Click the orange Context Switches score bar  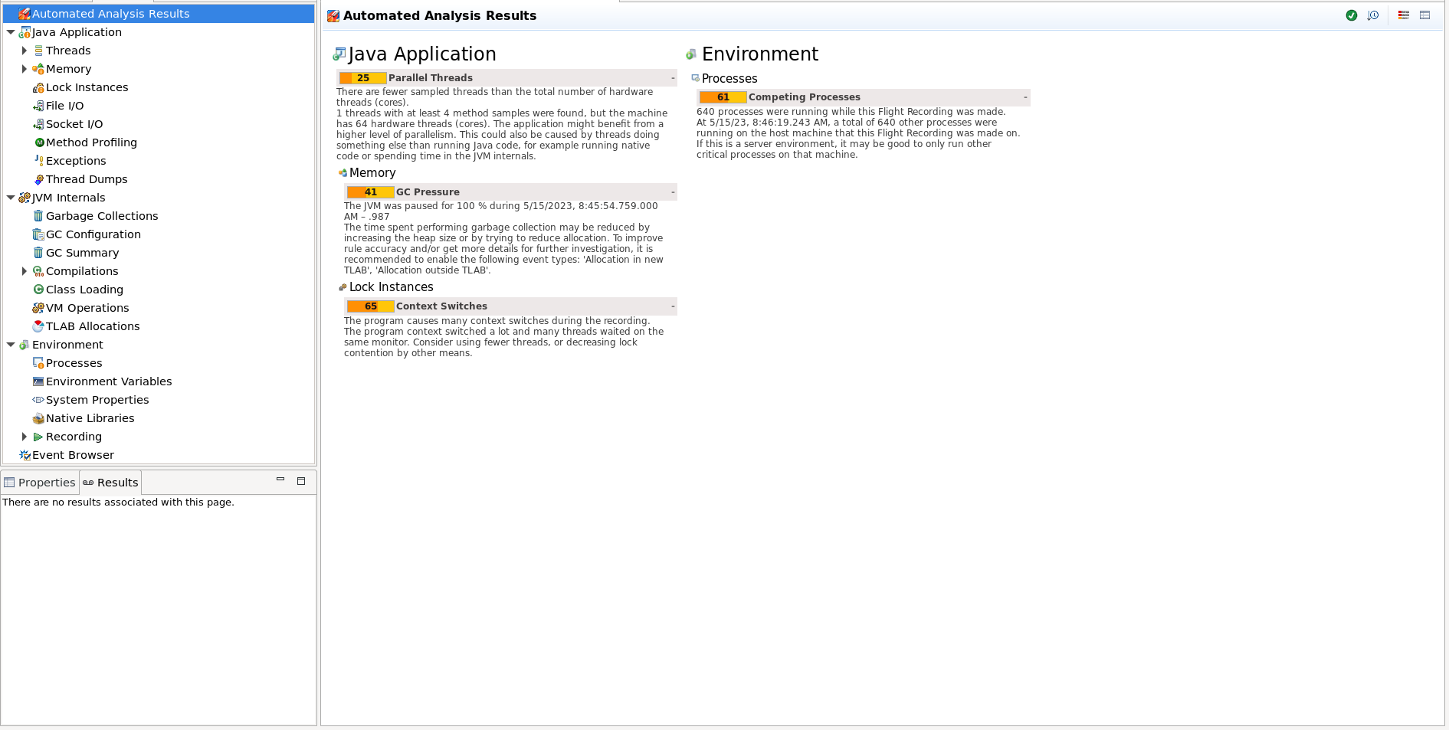[x=370, y=306]
